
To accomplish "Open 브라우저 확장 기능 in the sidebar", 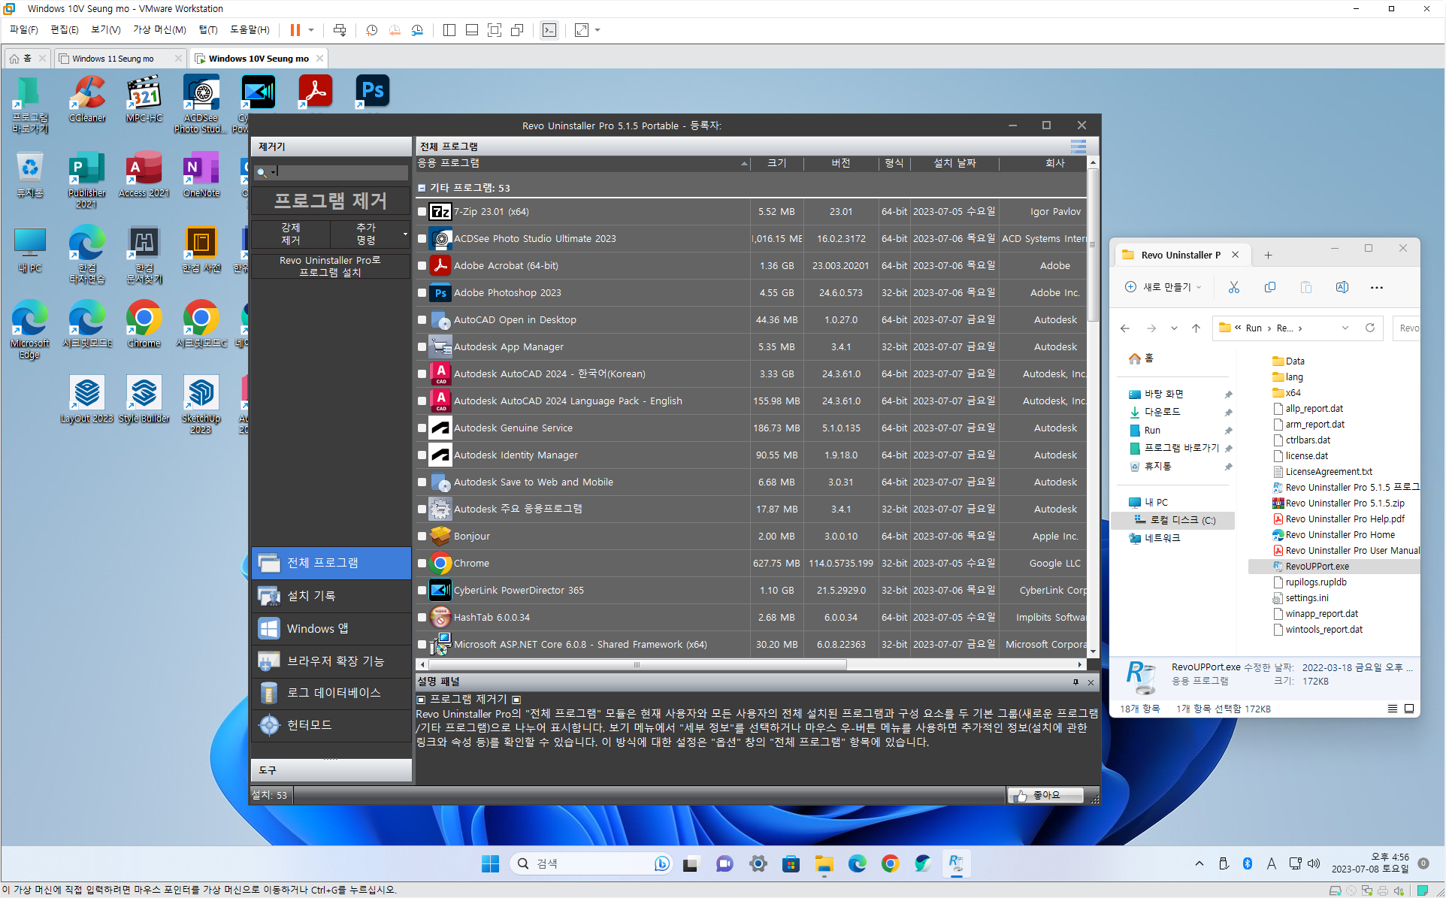I will 268,661.
